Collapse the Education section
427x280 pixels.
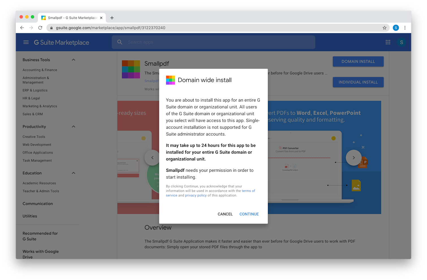(74, 173)
